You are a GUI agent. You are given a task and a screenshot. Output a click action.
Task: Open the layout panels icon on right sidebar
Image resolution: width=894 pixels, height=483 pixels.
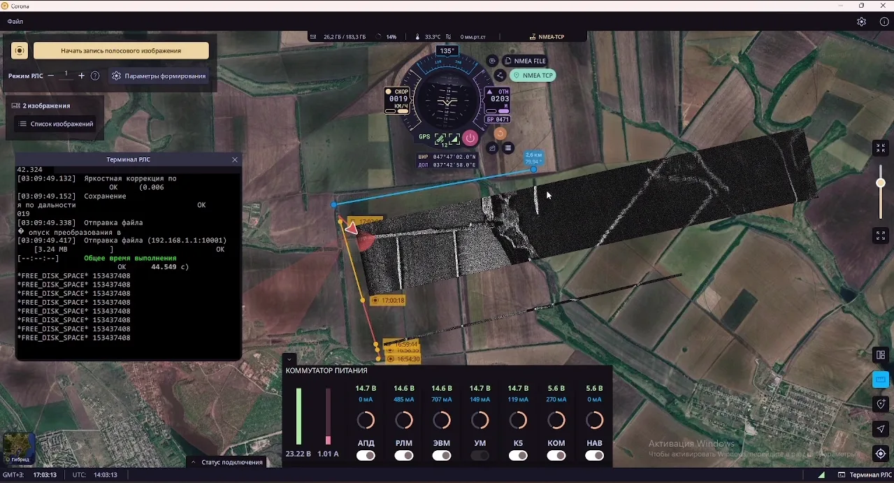pyautogui.click(x=881, y=355)
